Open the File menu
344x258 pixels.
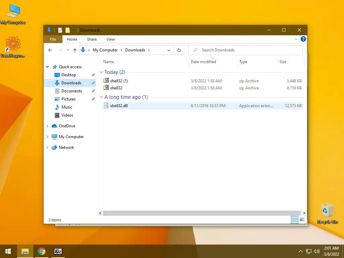click(x=53, y=39)
